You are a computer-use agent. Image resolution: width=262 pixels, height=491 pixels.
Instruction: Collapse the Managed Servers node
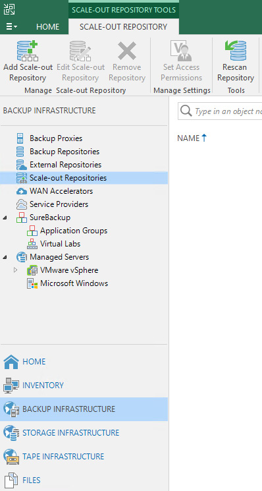click(5, 257)
